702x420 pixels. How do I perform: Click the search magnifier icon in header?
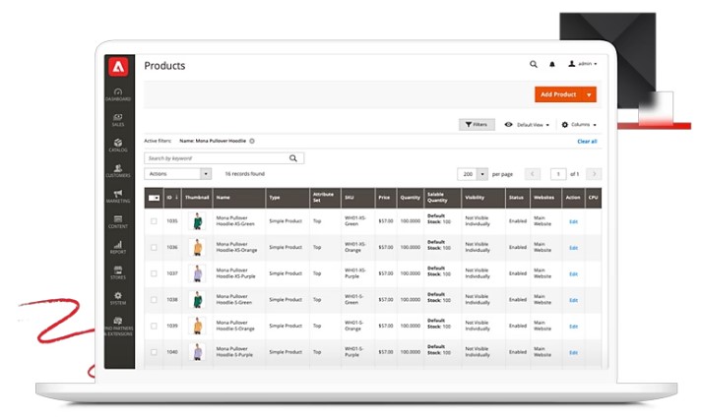[534, 64]
